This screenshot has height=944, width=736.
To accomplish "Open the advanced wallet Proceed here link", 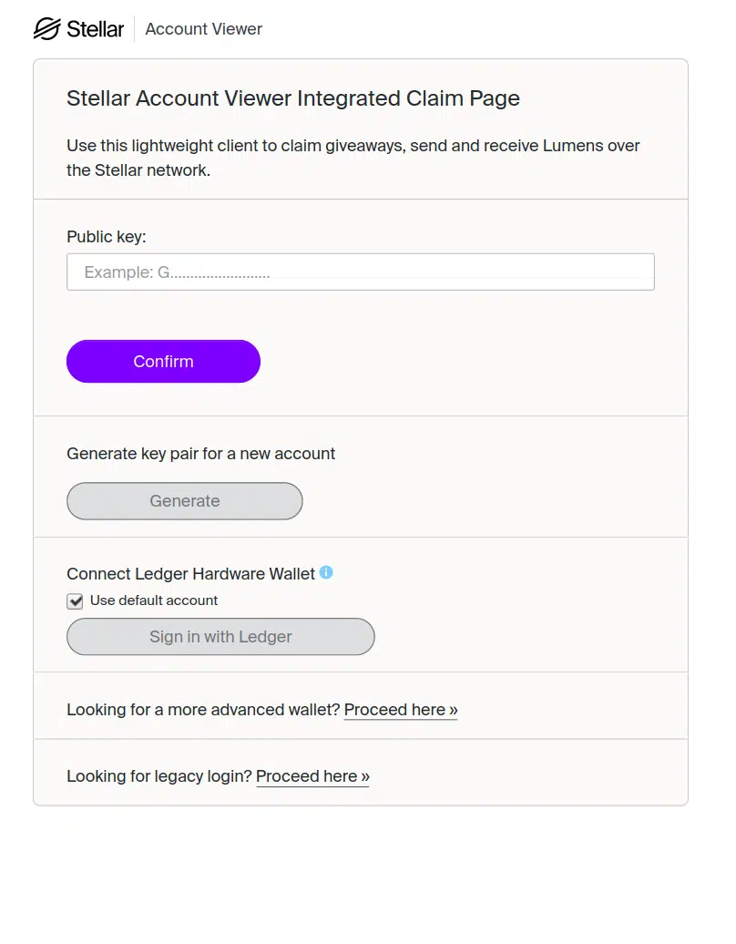I will click(x=400, y=709).
